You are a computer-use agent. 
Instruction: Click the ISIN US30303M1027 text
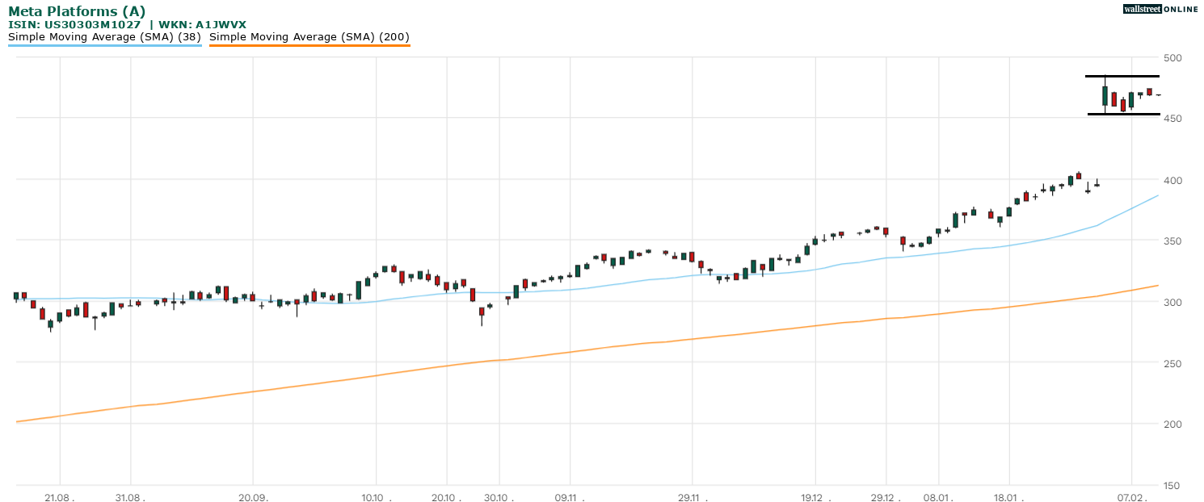coord(74,24)
